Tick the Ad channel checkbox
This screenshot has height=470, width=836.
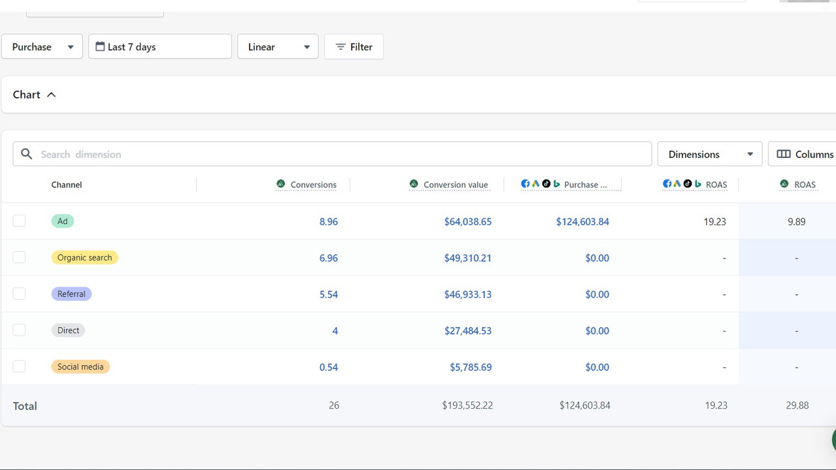(x=19, y=221)
